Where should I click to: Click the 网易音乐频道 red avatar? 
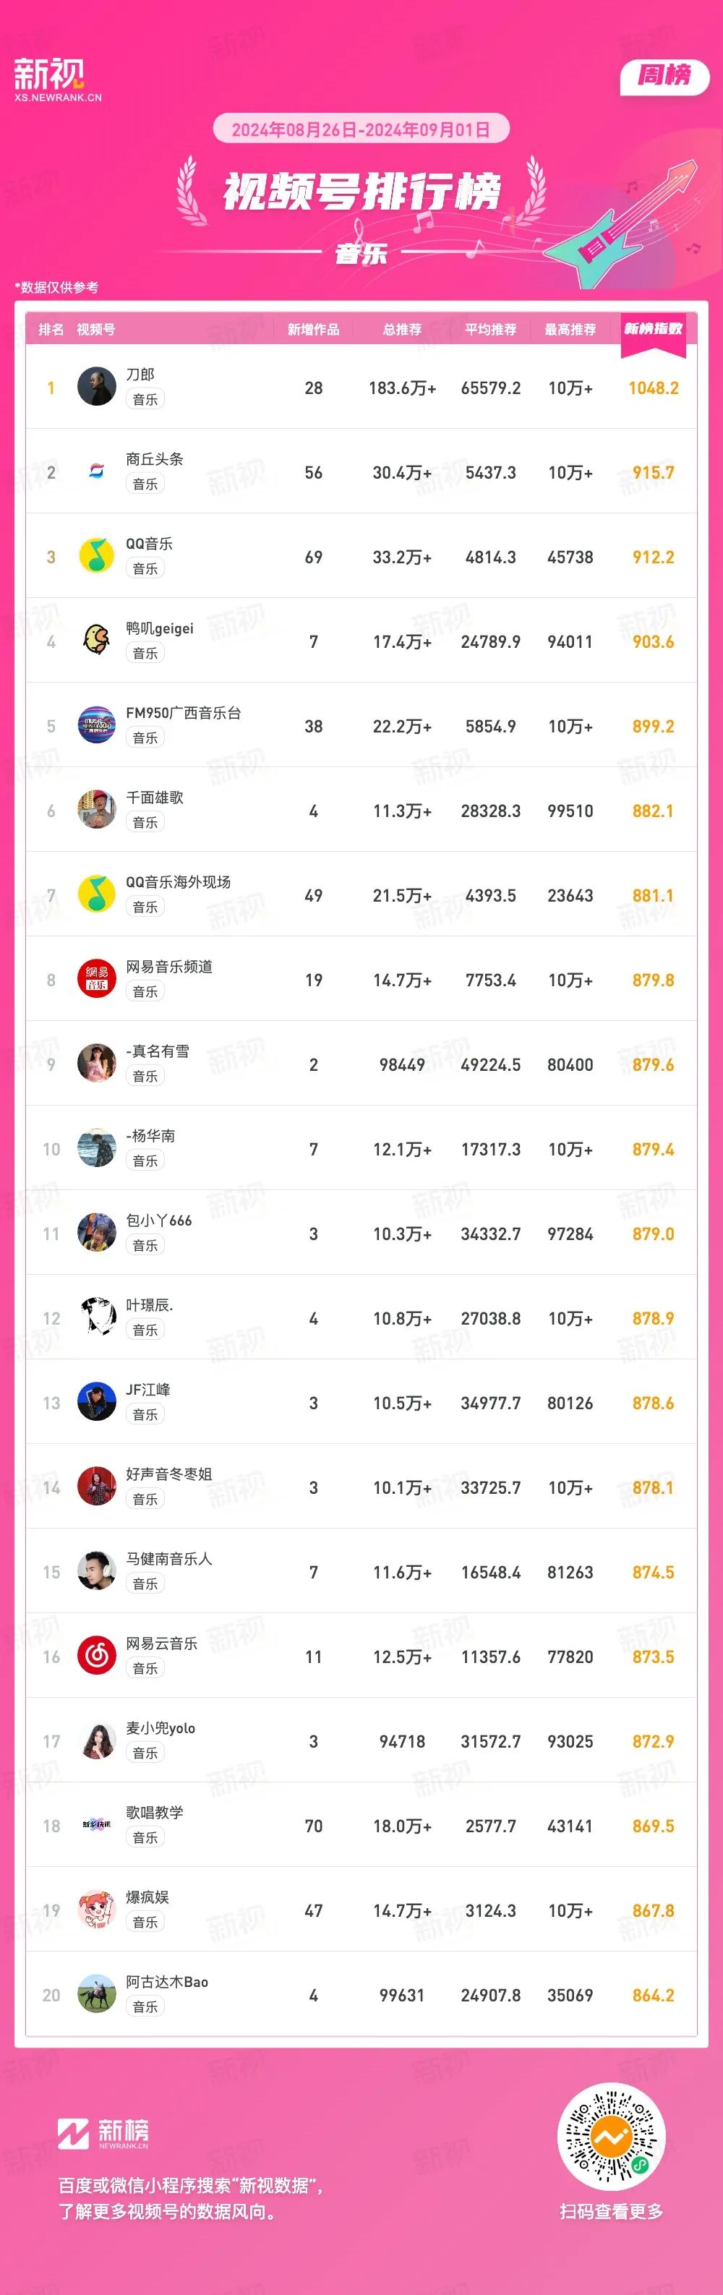click(96, 979)
